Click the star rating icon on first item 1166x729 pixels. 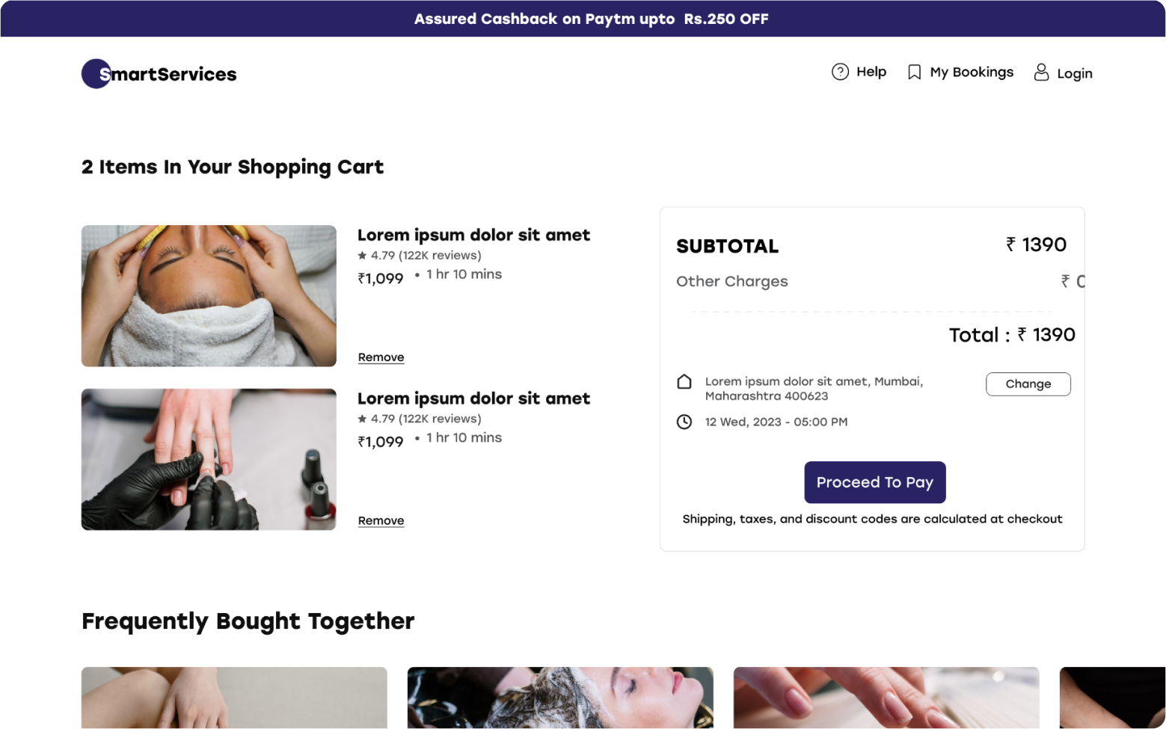(x=363, y=256)
